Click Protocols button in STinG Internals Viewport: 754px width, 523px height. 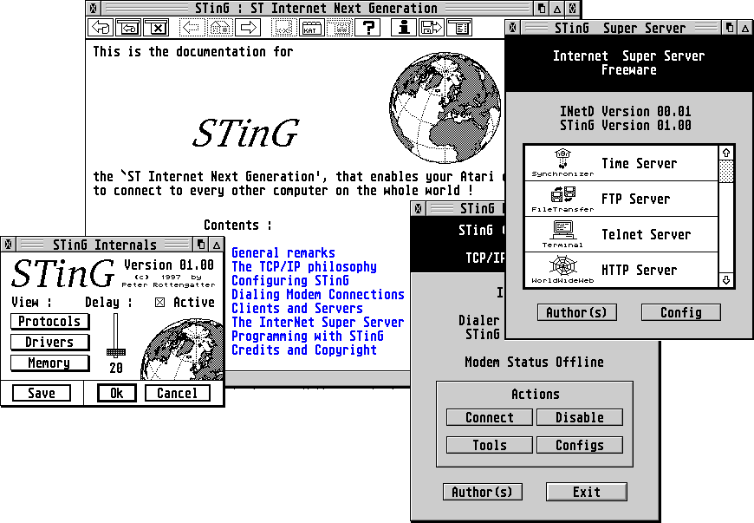click(49, 322)
